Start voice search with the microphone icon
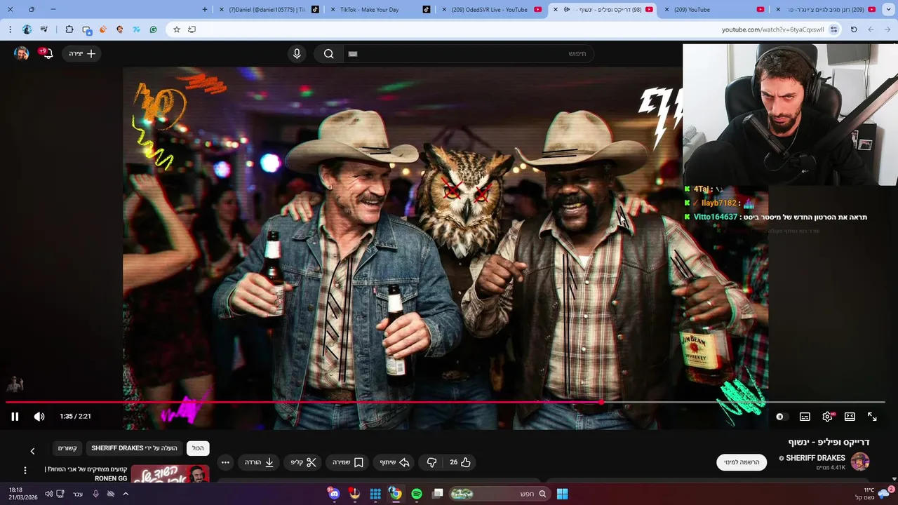This screenshot has width=898, height=505. click(297, 54)
